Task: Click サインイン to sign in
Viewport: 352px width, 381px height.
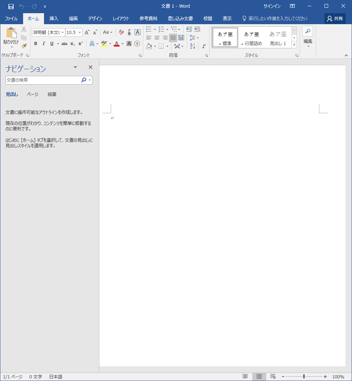Action: 272,6
